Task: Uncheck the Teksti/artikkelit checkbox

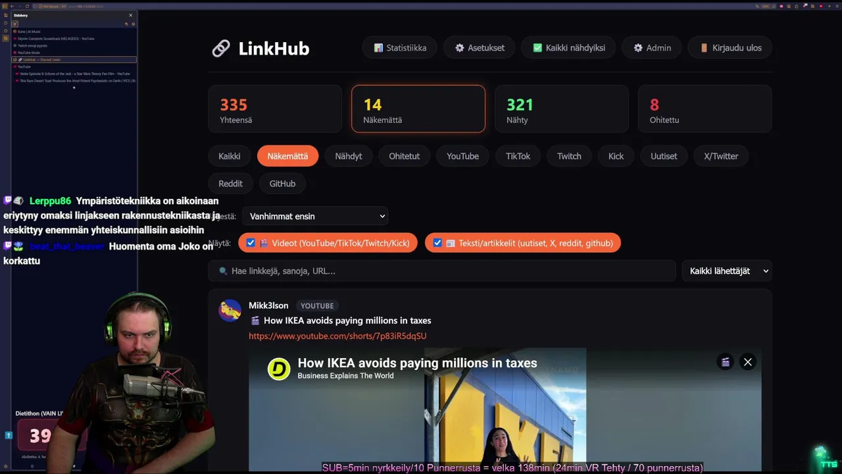Action: (437, 243)
